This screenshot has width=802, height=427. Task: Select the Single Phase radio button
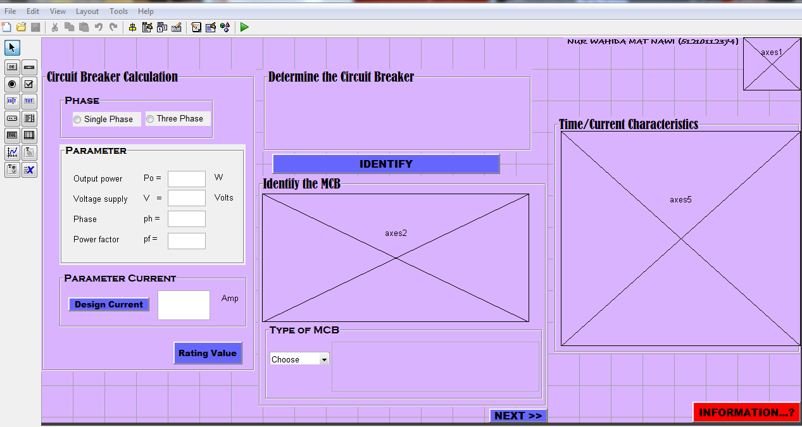pos(77,119)
